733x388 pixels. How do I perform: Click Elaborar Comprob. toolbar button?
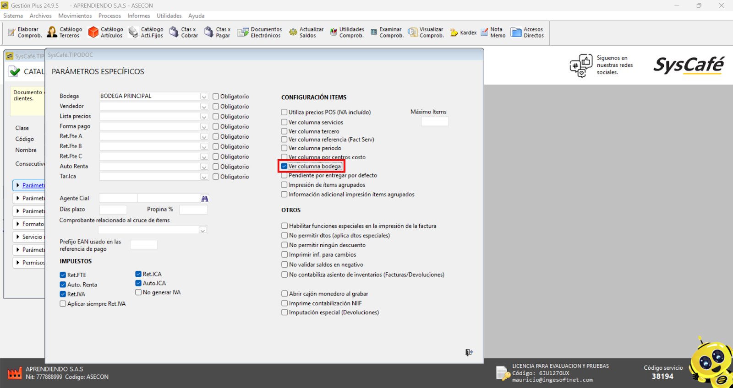click(x=25, y=32)
